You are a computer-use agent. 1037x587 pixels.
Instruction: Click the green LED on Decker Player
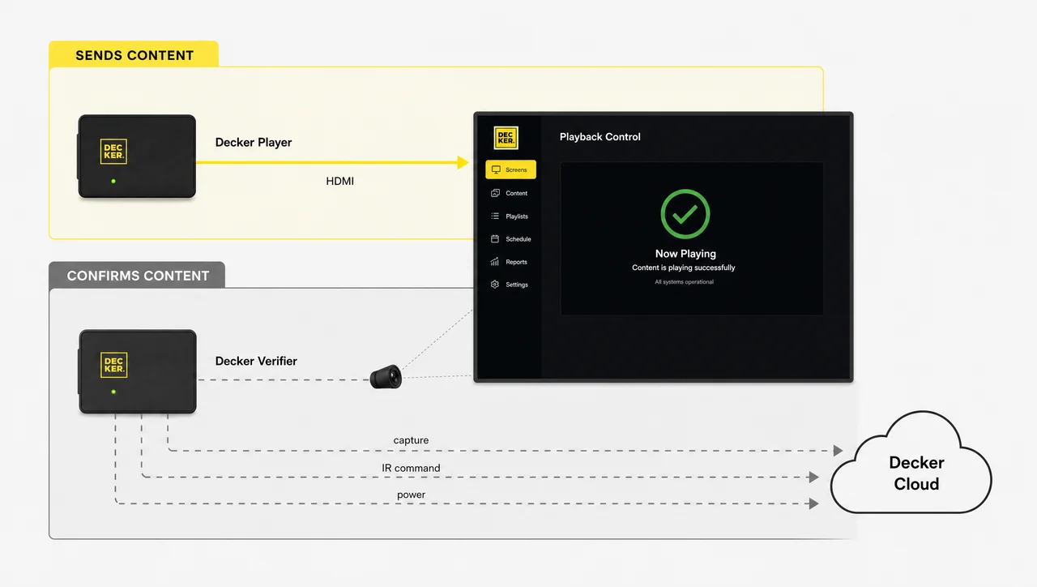point(113,181)
